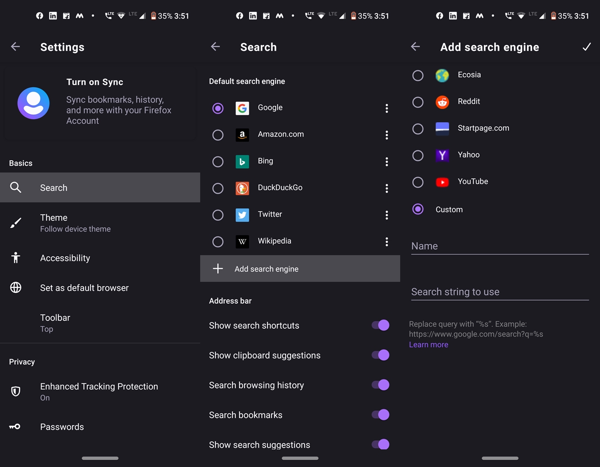Select Google radio button as default
Screen dimensions: 600x467
point(218,108)
